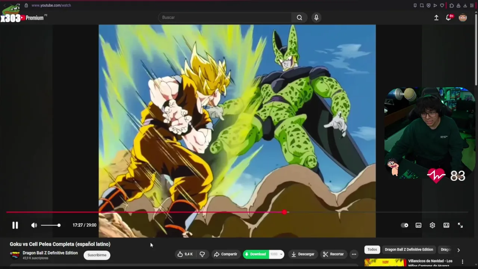478x269 pixels.
Task: Click the Descargar button
Action: point(303,254)
